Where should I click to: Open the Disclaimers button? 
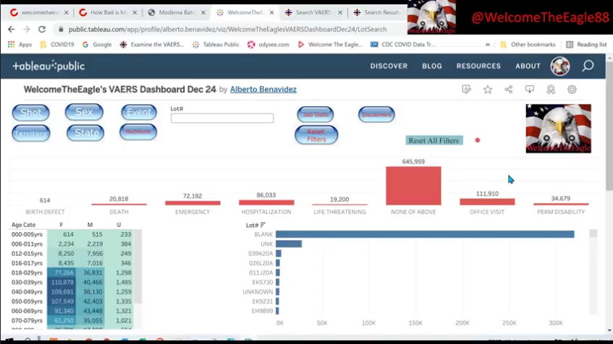click(376, 114)
